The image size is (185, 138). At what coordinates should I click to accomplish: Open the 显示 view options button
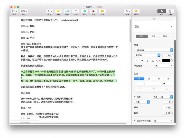[x=14, y=11]
